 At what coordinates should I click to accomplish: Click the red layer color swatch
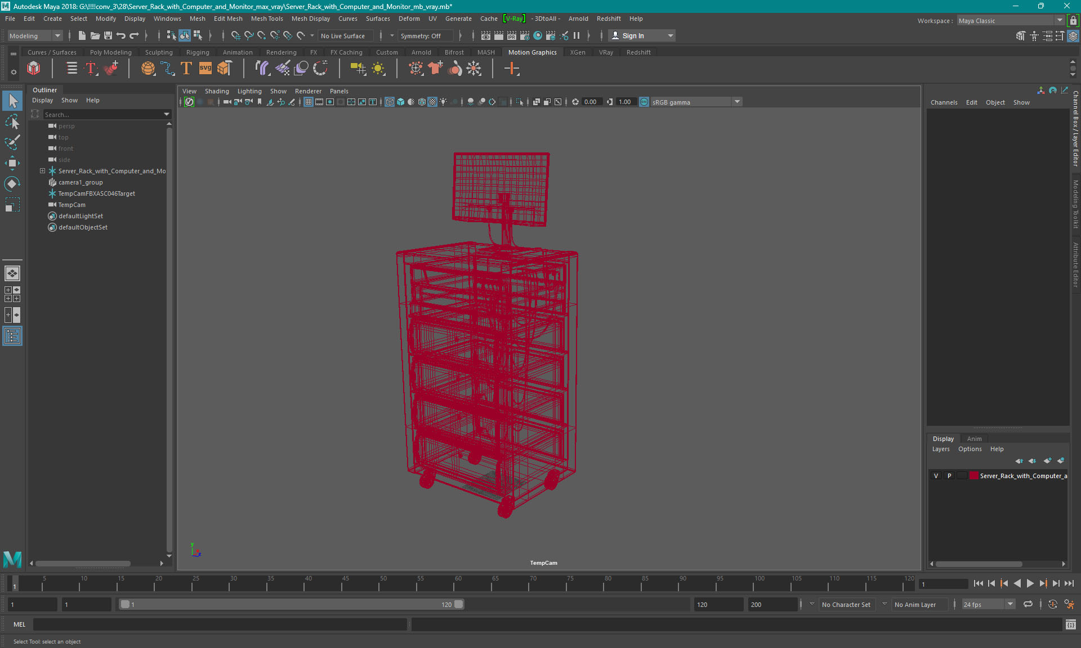click(x=973, y=476)
